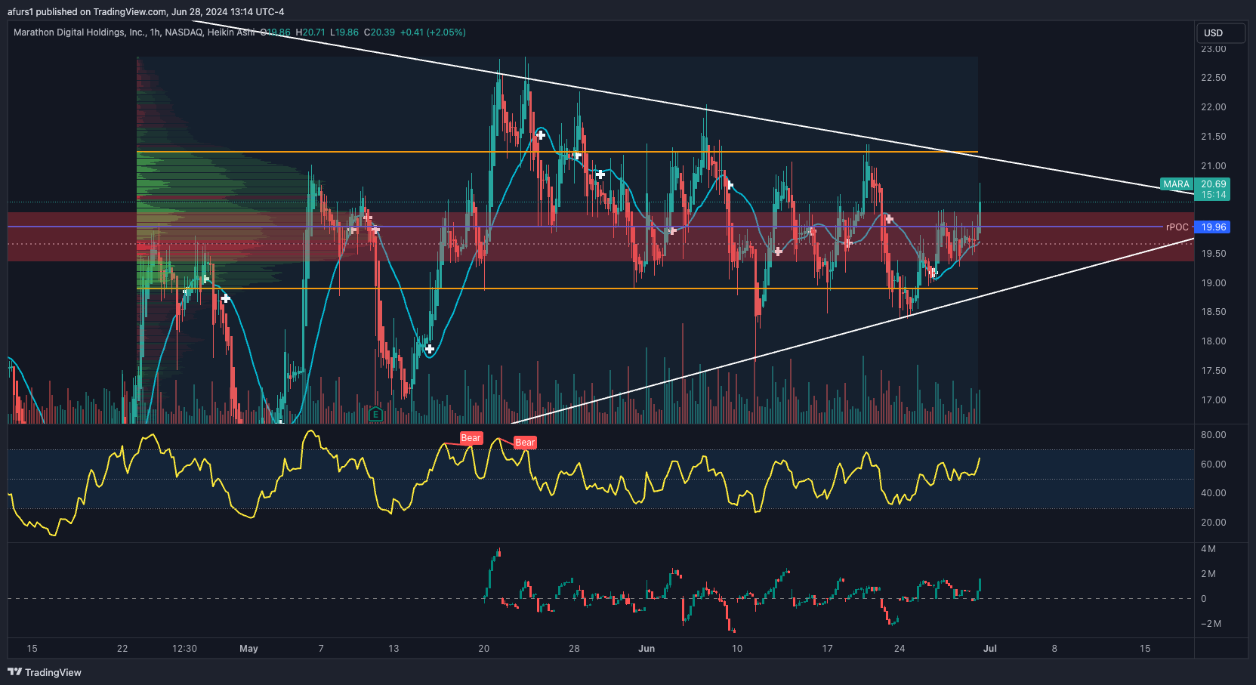Click the 28 date on time axis
Image resolution: width=1256 pixels, height=685 pixels.
click(x=574, y=649)
